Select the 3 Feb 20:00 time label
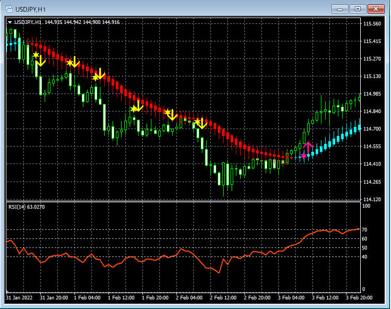The height and width of the screenshot is (309, 391). 359,297
